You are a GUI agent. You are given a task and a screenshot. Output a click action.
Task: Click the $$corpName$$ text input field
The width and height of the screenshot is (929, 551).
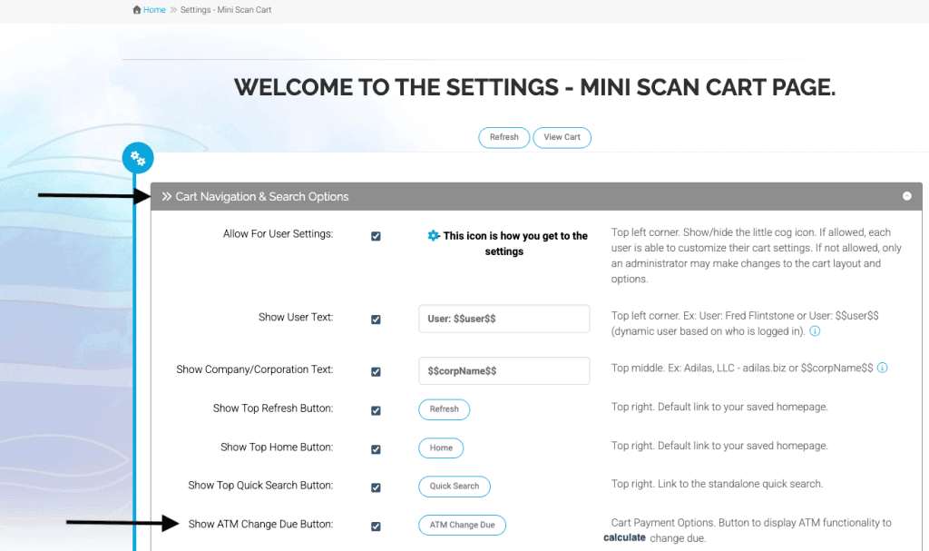coord(504,371)
